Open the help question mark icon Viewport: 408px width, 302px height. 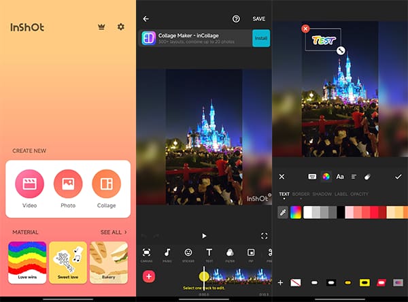coord(236,19)
